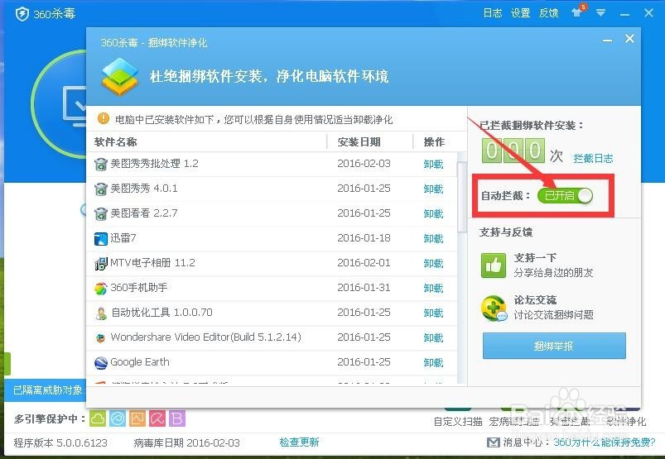Click the MTV电子相册 11.2 app icon
665x459 pixels.
100,263
